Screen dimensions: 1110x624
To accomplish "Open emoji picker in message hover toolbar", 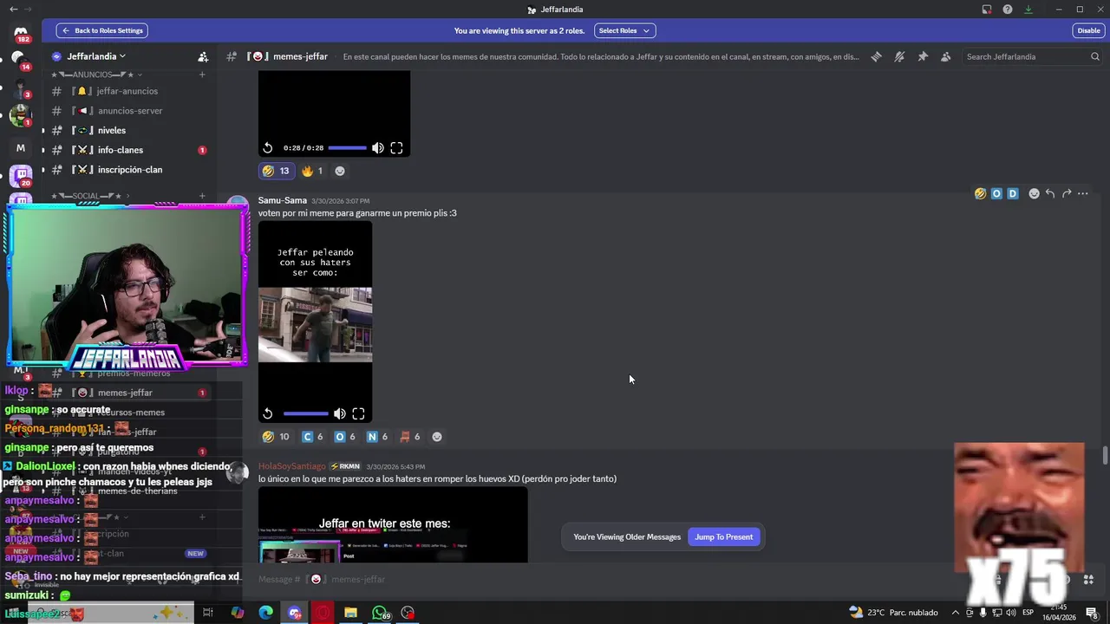I will (x=1034, y=193).
